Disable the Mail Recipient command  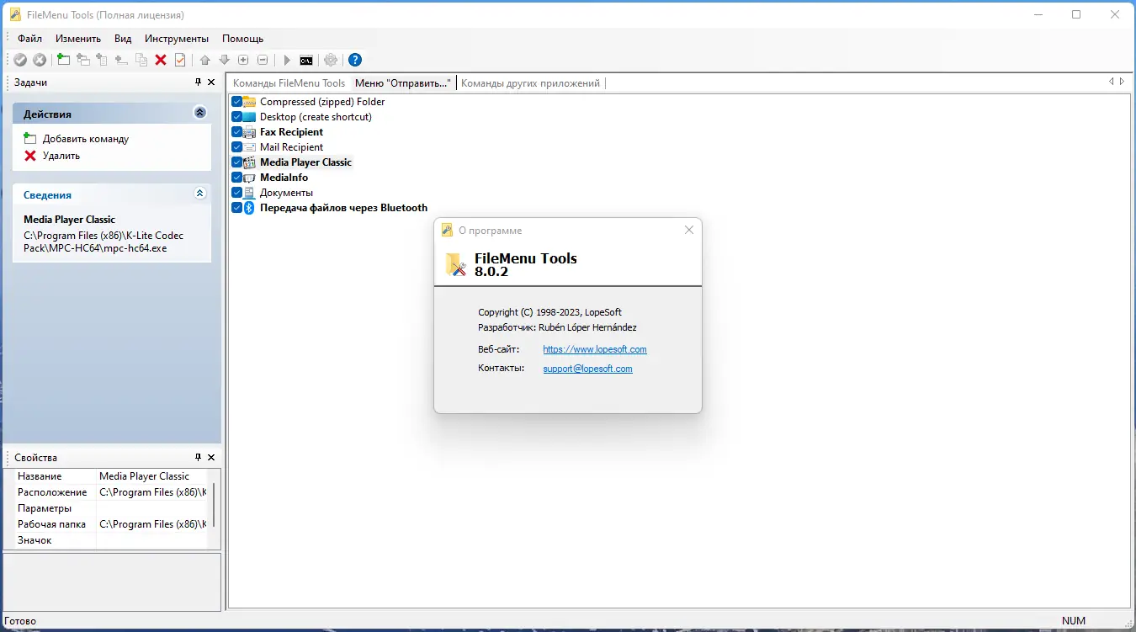(x=235, y=146)
